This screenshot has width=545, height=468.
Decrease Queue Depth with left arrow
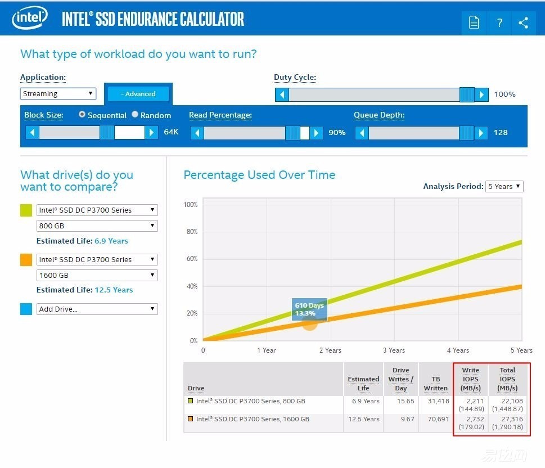pos(362,133)
